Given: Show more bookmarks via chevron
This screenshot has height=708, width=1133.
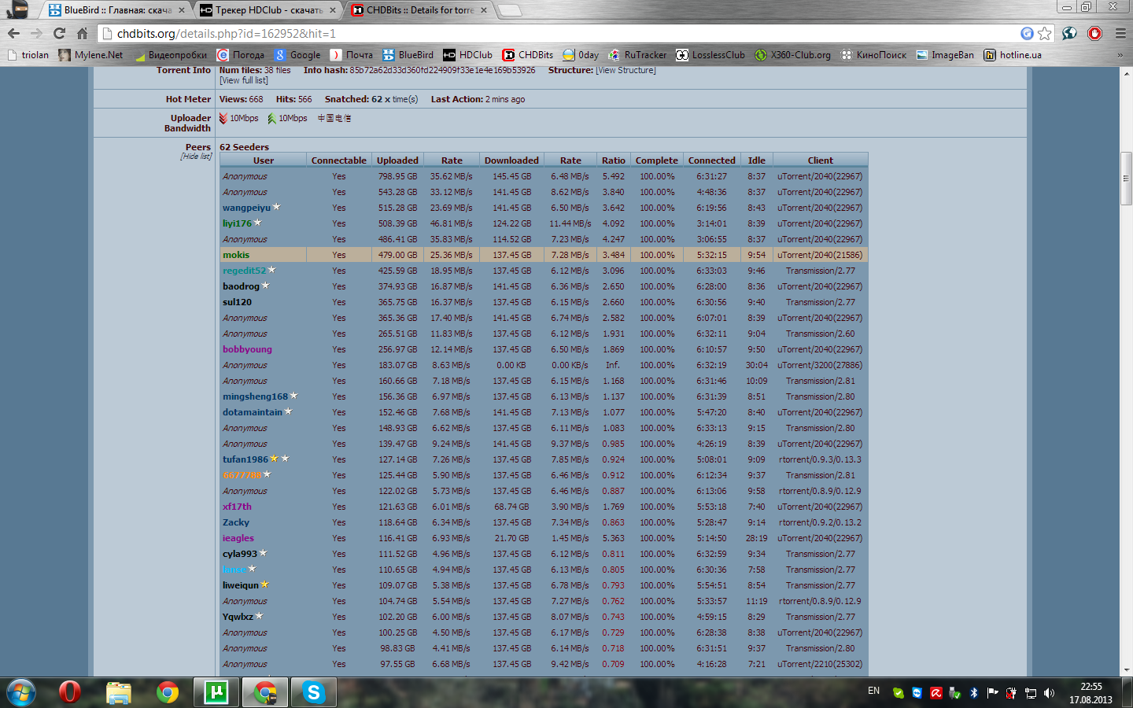Looking at the screenshot, I should [1120, 55].
